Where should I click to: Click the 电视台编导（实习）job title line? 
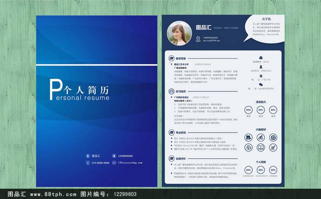click(183, 101)
